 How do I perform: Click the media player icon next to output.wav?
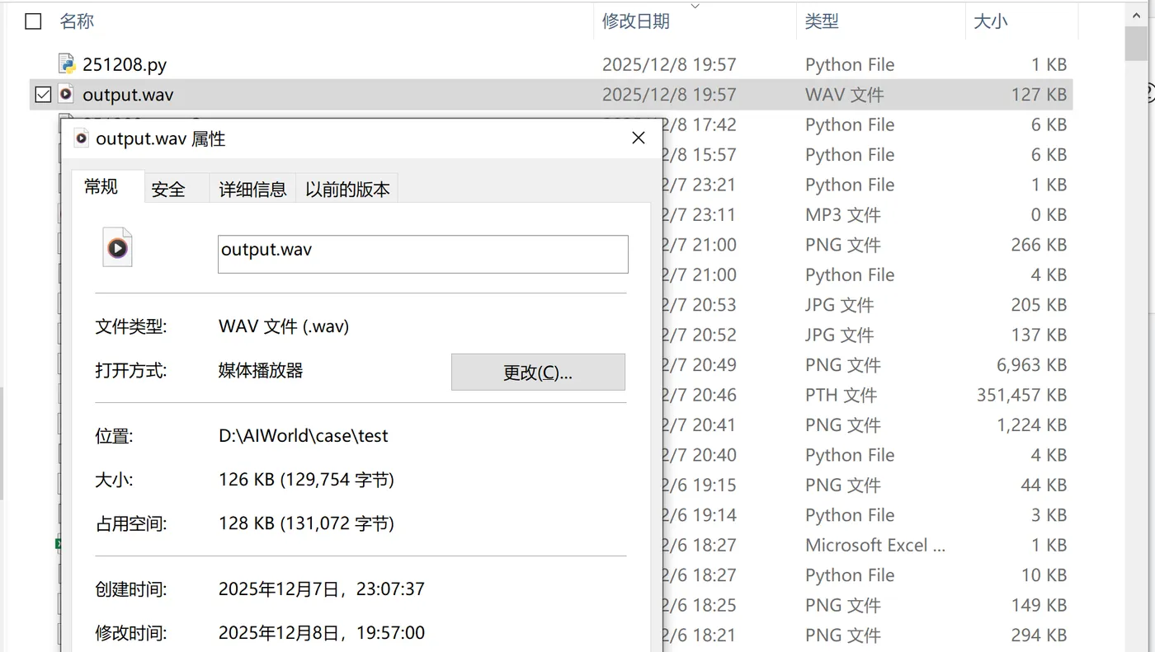pyautogui.click(x=66, y=94)
